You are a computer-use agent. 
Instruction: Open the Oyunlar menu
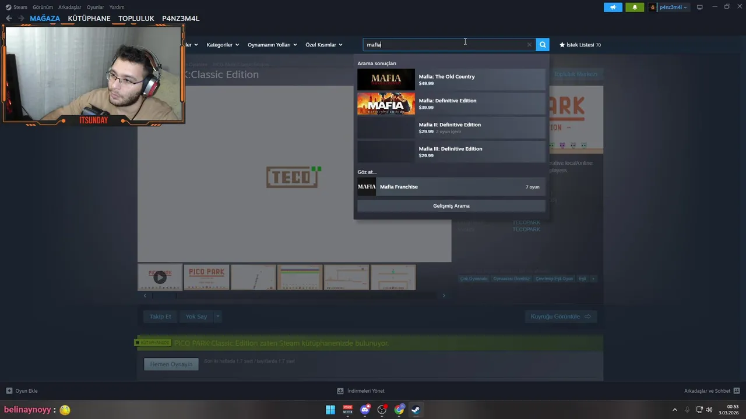[x=95, y=8]
